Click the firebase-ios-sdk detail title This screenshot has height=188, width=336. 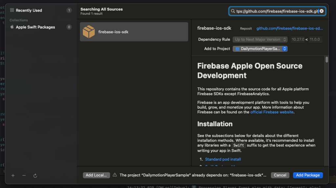pyautogui.click(x=214, y=28)
